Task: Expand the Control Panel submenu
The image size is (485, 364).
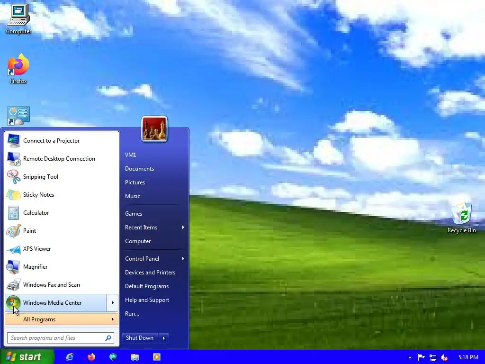Action: coord(154,259)
